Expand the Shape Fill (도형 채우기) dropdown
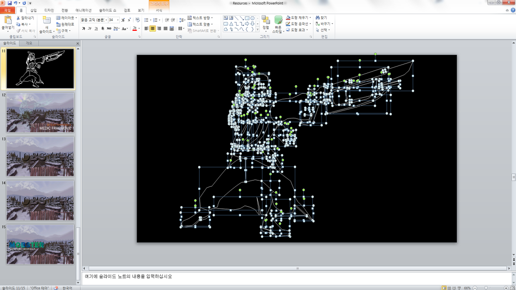Viewport: 516px width, 290px height. click(310, 18)
